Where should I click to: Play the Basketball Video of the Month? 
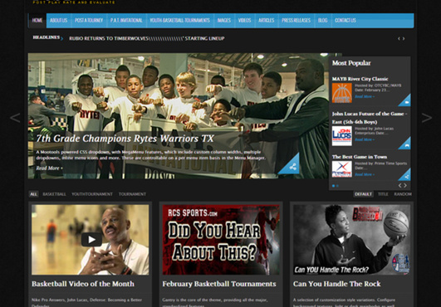click(x=91, y=240)
